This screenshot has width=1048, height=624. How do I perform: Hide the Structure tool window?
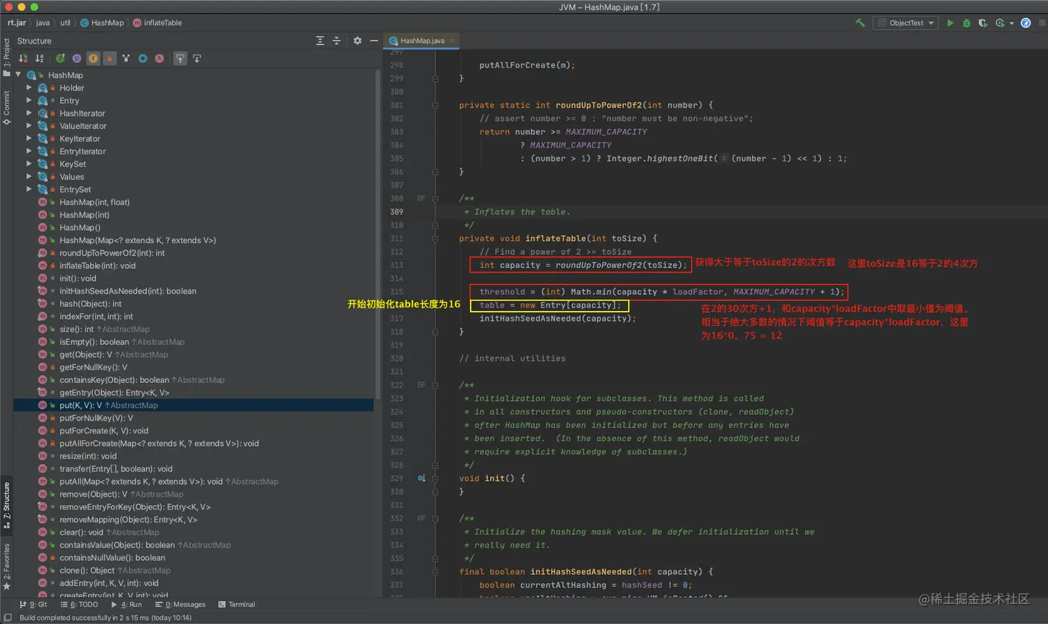point(374,41)
